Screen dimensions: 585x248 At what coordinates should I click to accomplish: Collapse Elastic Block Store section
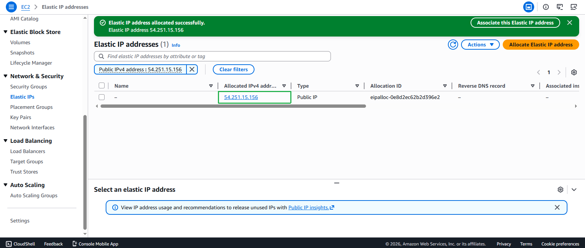coord(5,32)
